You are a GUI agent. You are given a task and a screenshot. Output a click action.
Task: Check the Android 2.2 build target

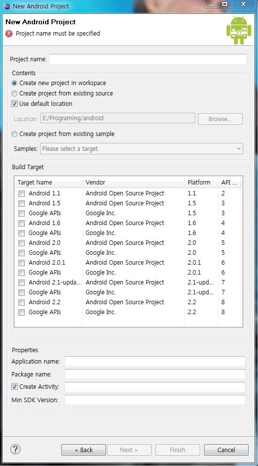21,302
